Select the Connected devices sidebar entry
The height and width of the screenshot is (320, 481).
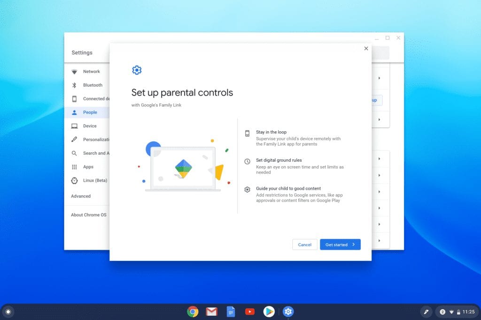(x=87, y=99)
